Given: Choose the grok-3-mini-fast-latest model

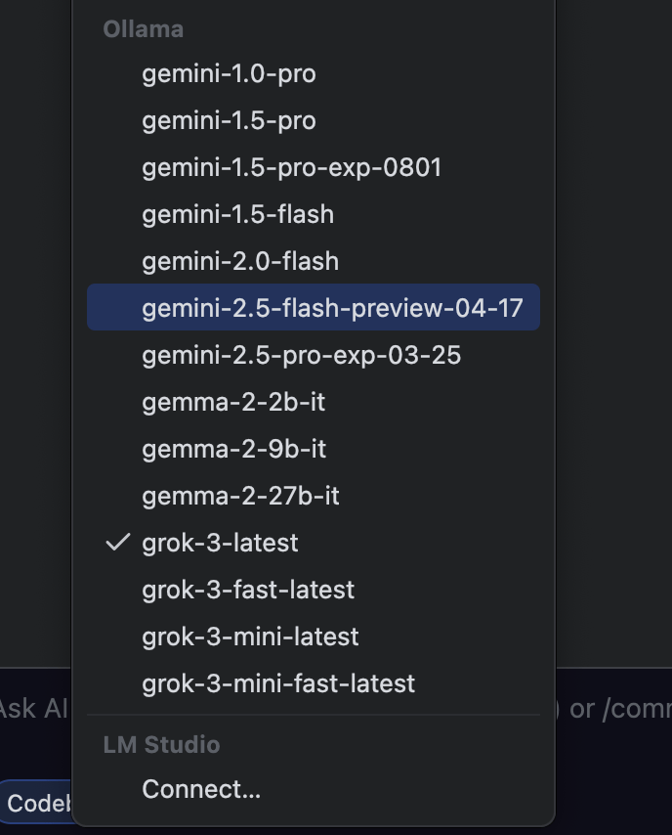Looking at the screenshot, I should [278, 683].
